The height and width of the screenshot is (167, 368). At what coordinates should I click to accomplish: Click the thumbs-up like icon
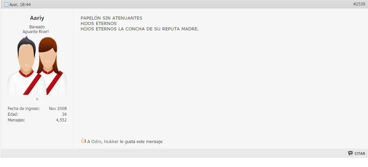tap(83, 140)
